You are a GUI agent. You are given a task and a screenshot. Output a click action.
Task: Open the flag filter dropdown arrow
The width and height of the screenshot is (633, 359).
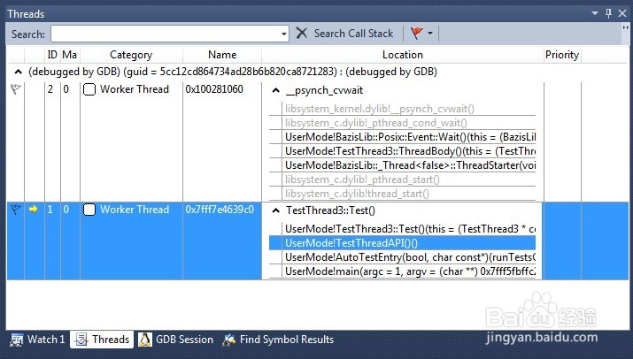[430, 33]
